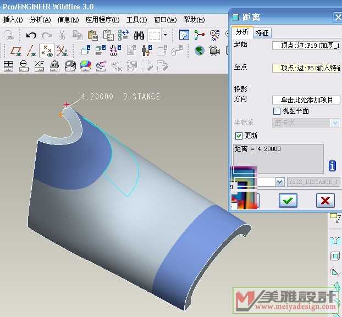Click the Redo arrow icon
Screen dimensions: 342x317
click(47, 35)
